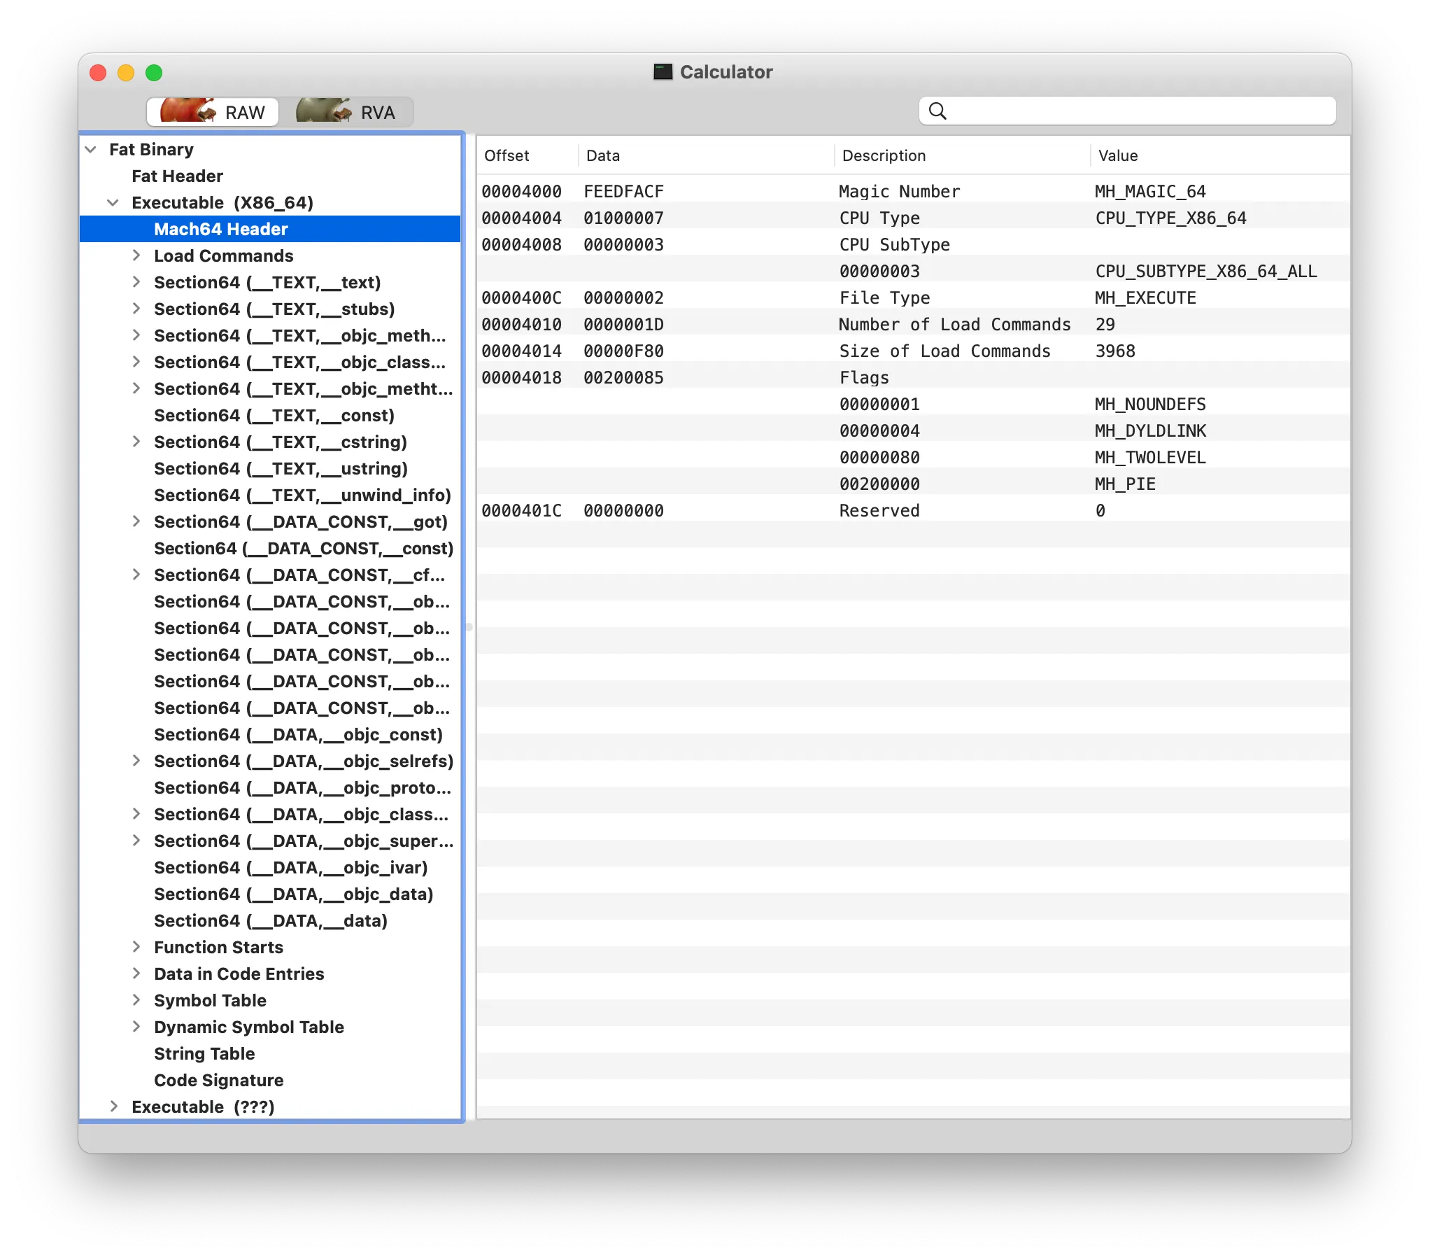The image size is (1430, 1257).
Task: Click the magnifying glass search icon
Action: pyautogui.click(x=937, y=111)
